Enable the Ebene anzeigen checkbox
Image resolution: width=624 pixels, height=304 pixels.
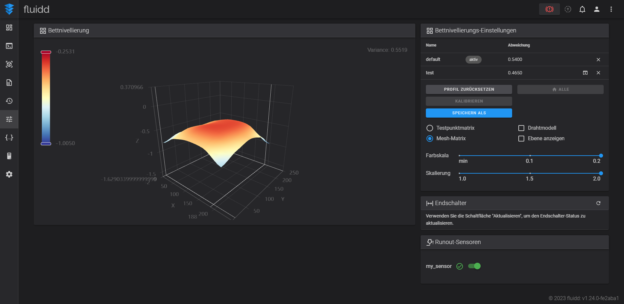pyautogui.click(x=521, y=139)
